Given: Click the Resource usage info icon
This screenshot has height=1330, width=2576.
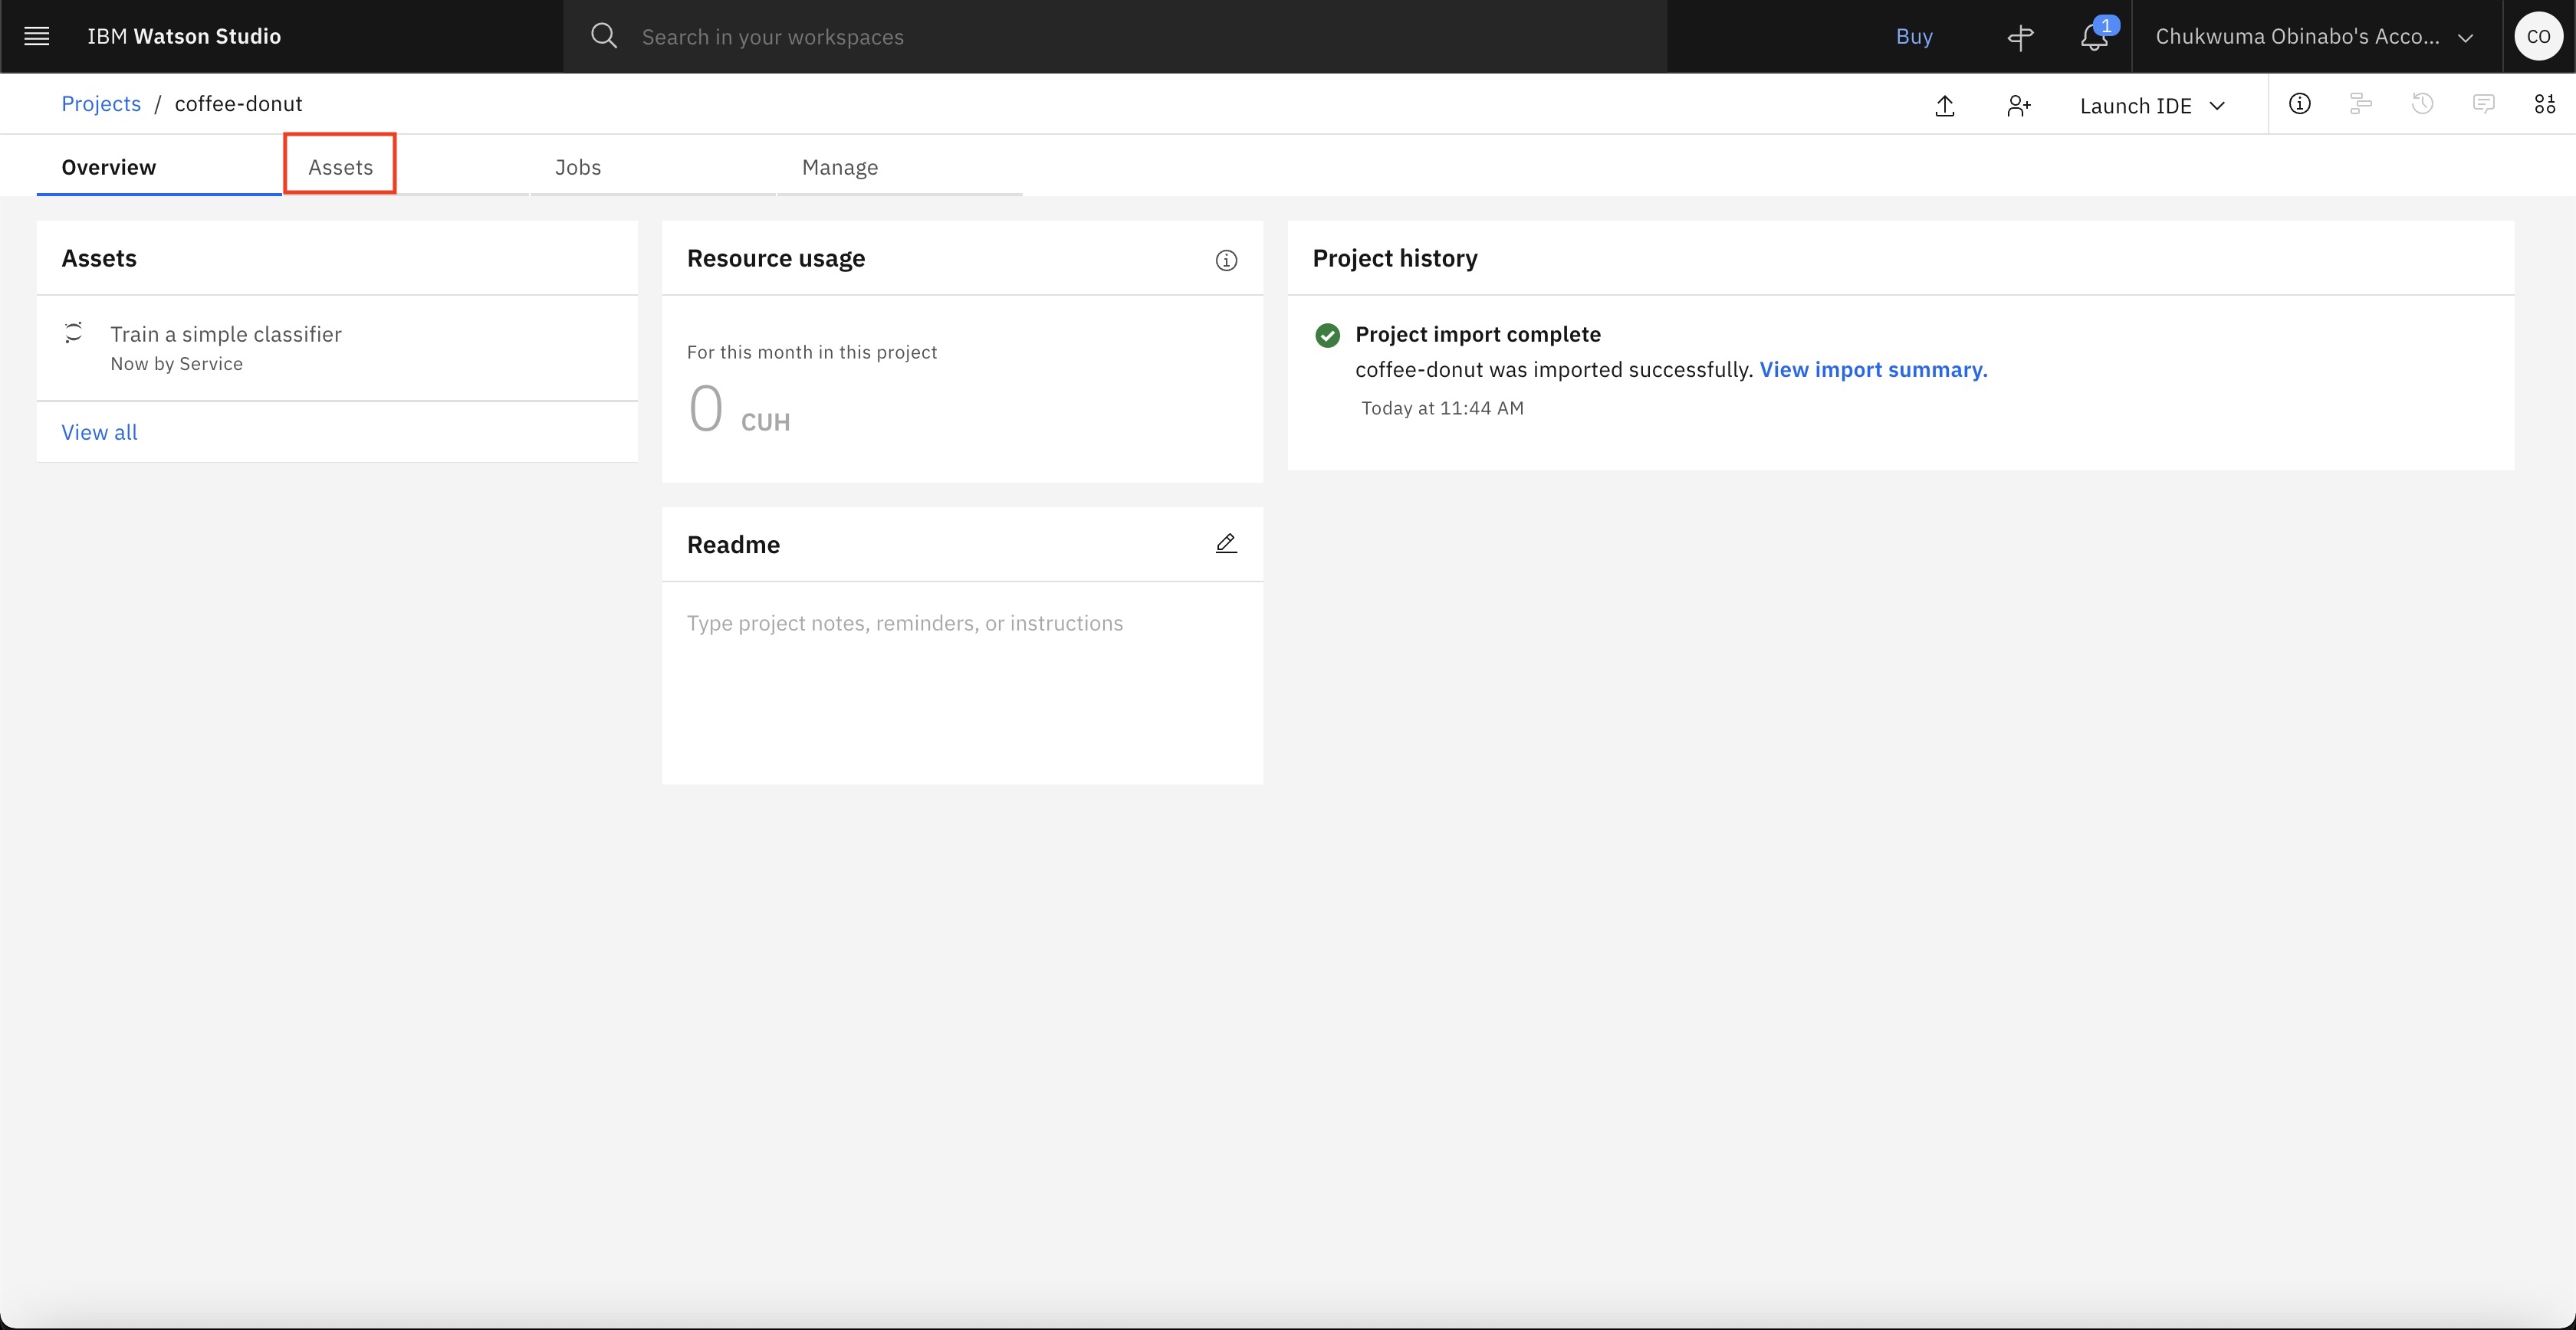Looking at the screenshot, I should click(x=1226, y=260).
